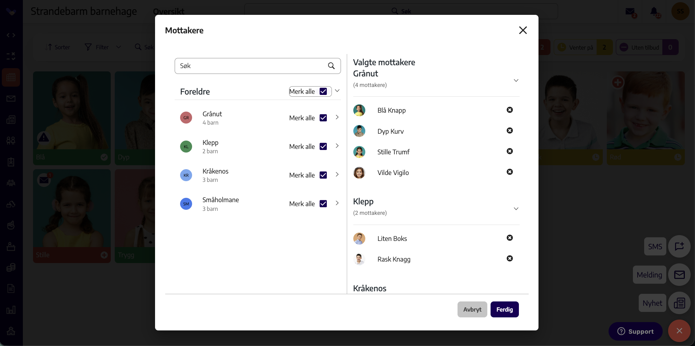Viewport: 695px width, 346px height.
Task: Open notifications bell in top bar
Action: (x=654, y=12)
